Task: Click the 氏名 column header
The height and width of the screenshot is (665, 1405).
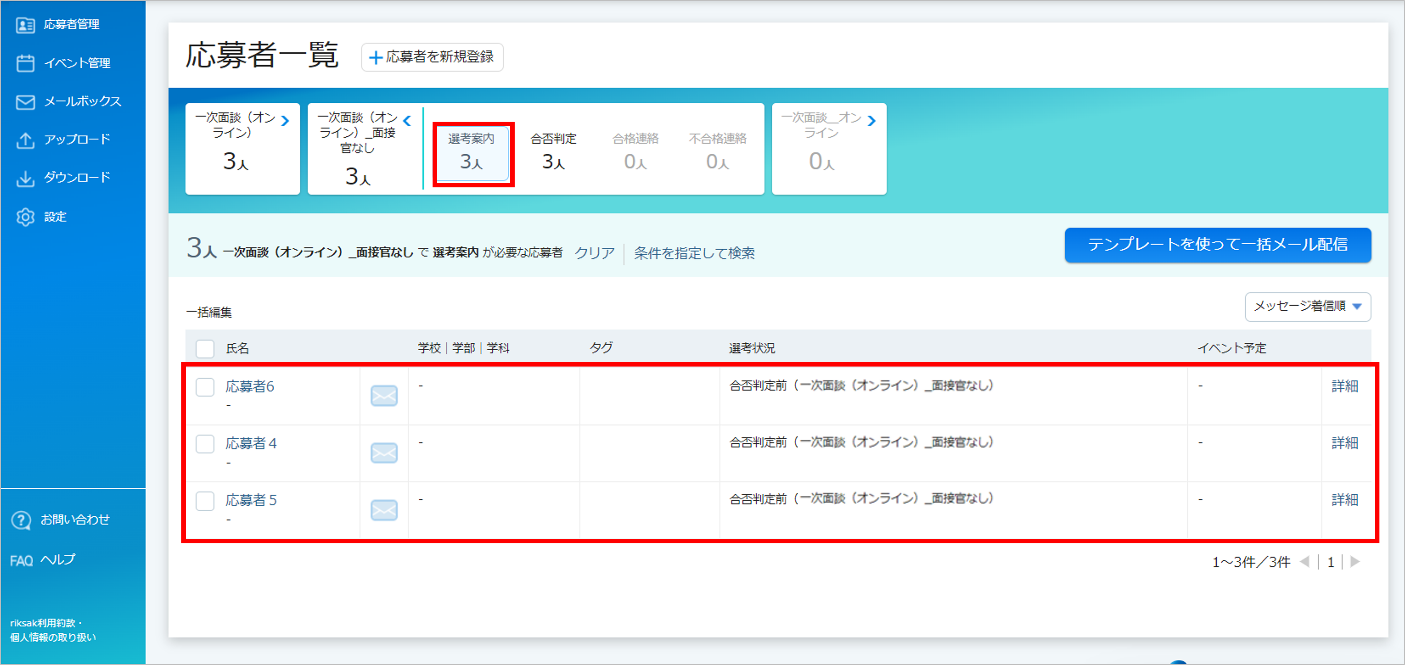Action: point(237,349)
